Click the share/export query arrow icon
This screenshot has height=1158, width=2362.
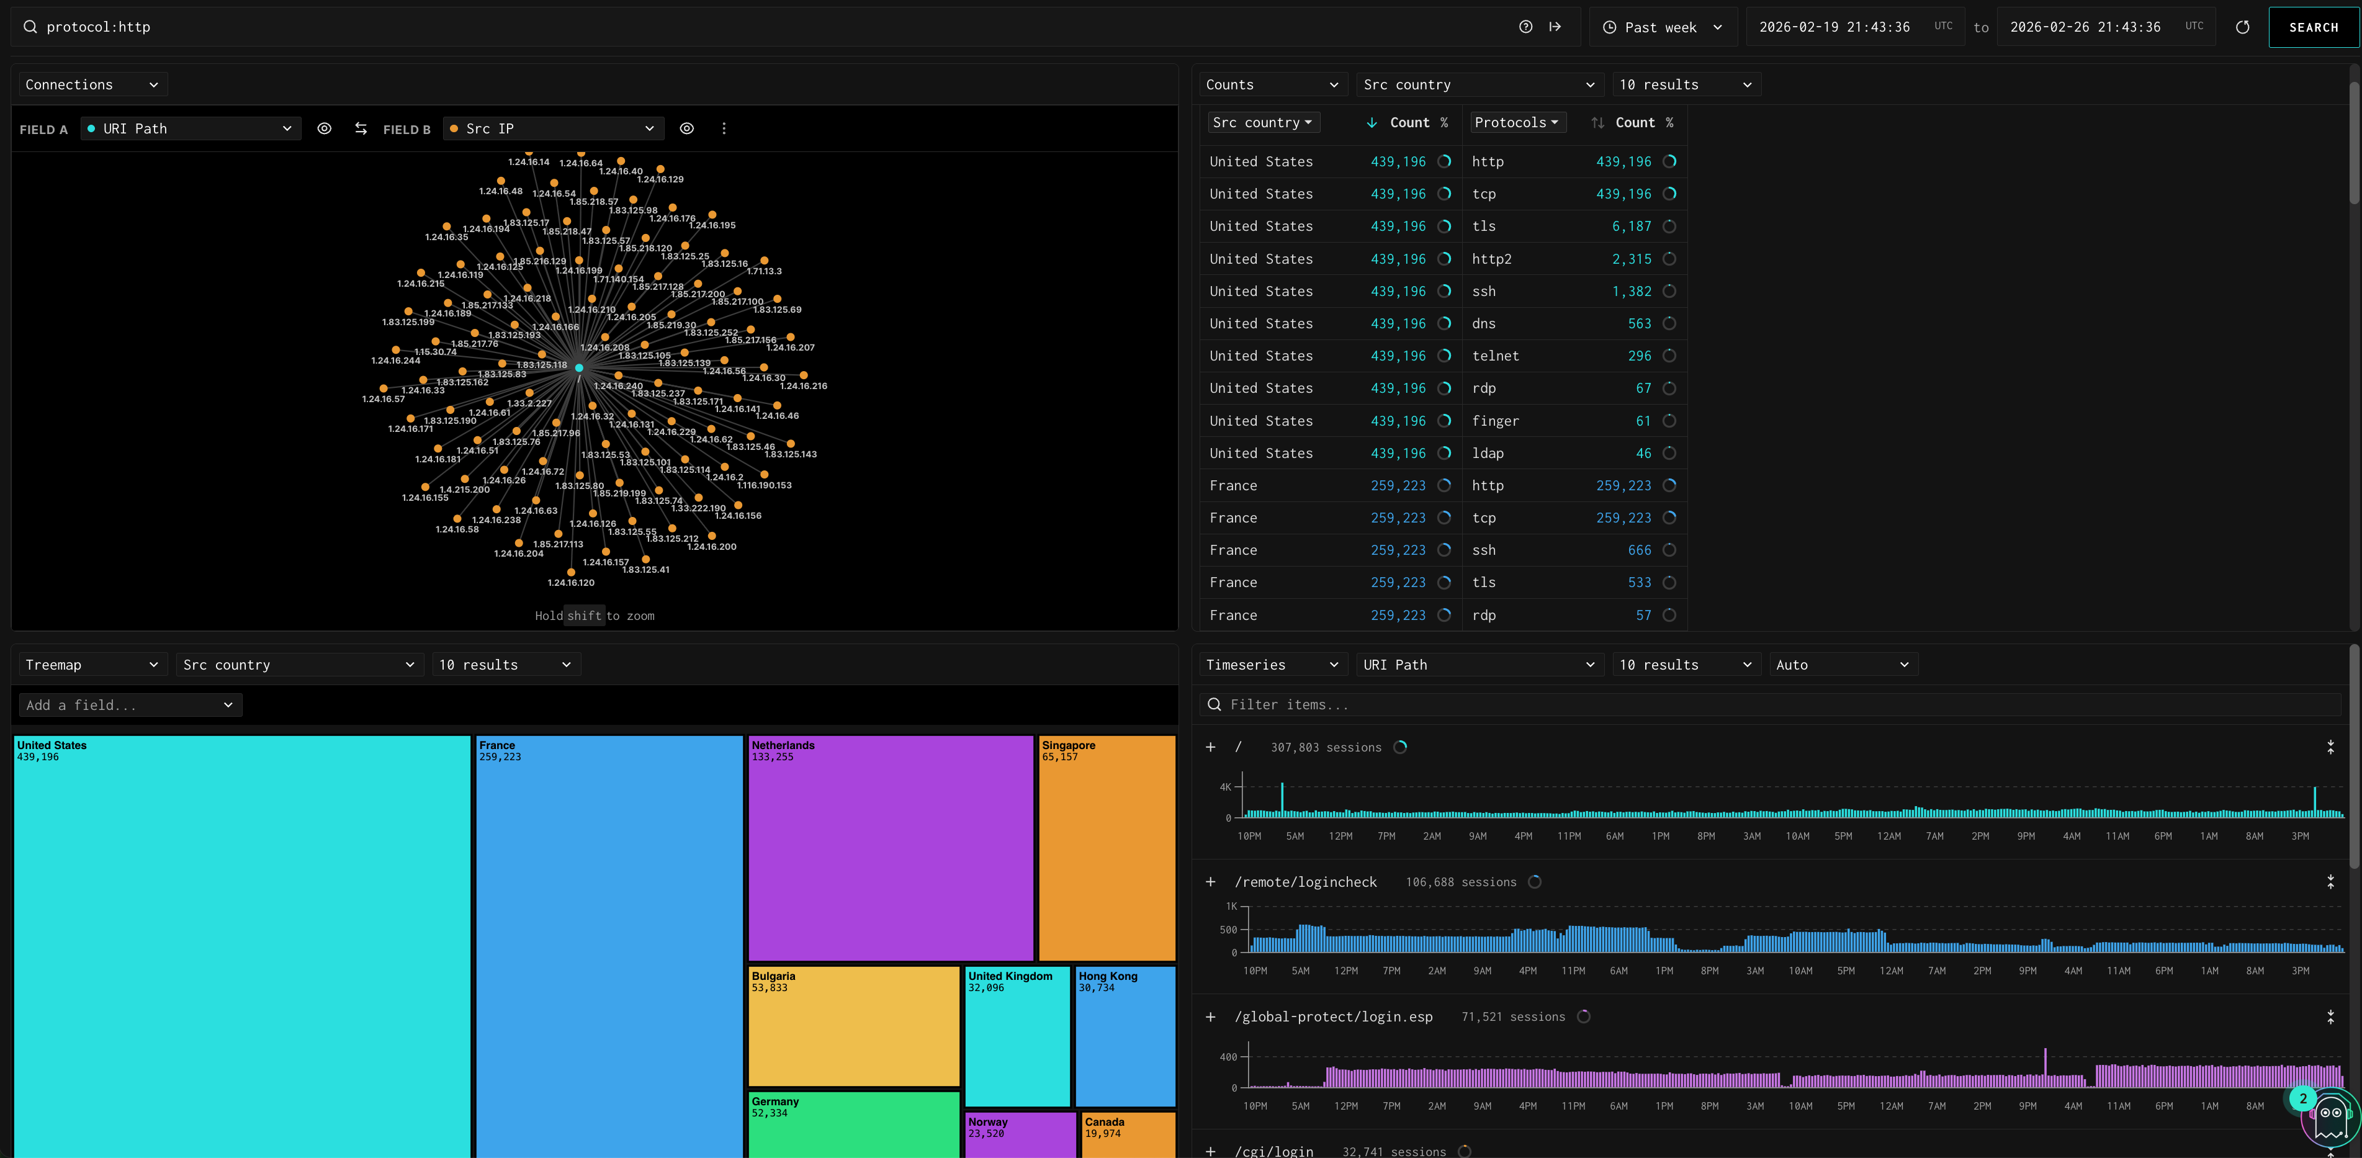pos(1555,27)
